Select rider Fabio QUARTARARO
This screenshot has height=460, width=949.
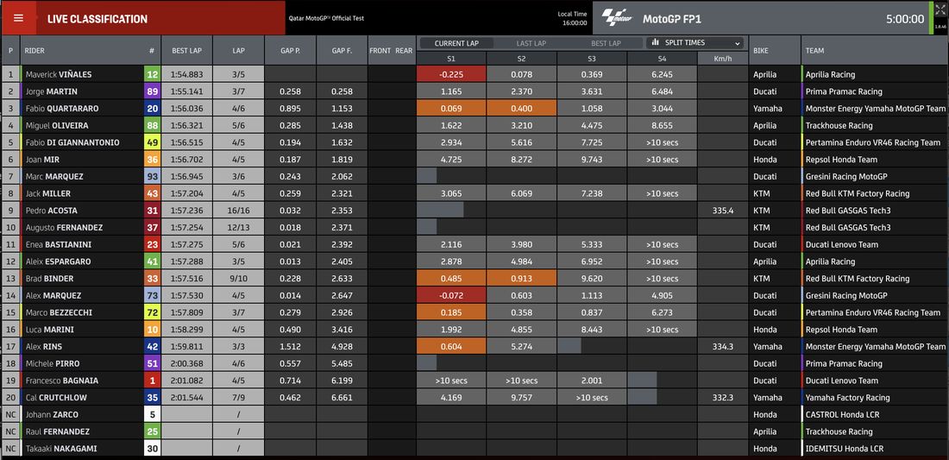[x=62, y=109]
